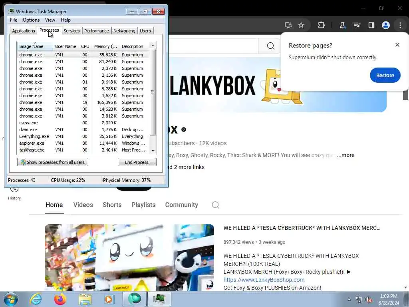Bookmark this page with the star icon
409x307 pixels.
301,25
